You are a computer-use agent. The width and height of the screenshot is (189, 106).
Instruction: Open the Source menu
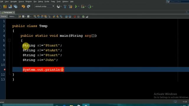pos(21,1)
